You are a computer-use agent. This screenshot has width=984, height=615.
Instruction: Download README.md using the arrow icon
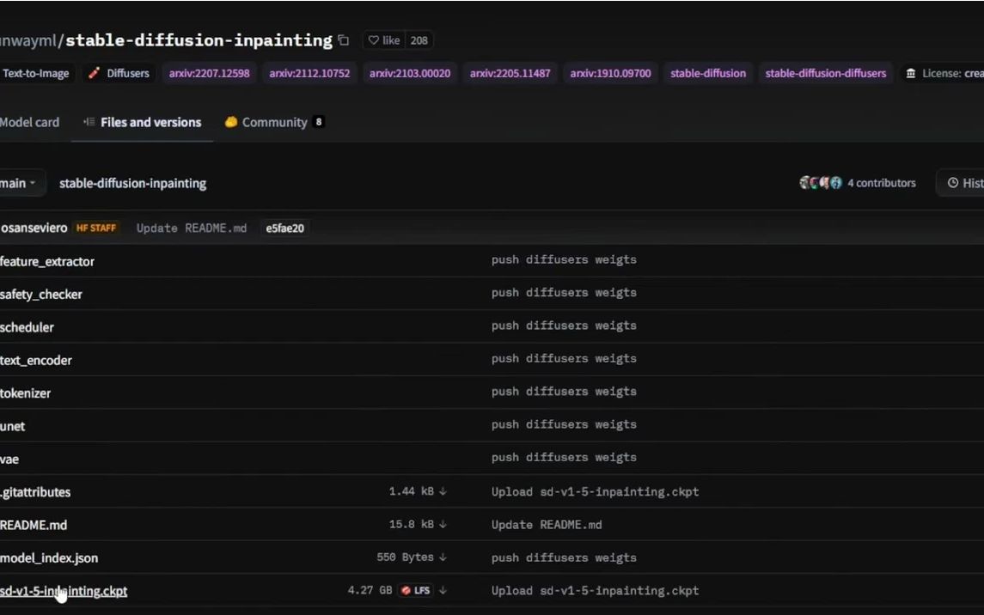tap(443, 525)
